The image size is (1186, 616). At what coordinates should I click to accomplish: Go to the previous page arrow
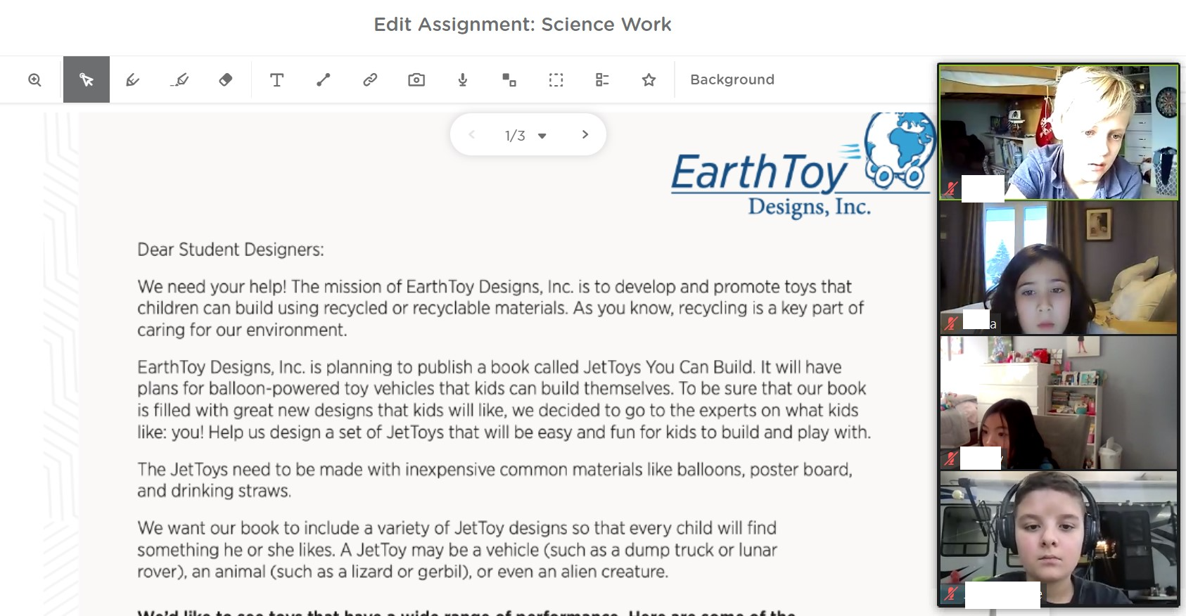pos(472,134)
